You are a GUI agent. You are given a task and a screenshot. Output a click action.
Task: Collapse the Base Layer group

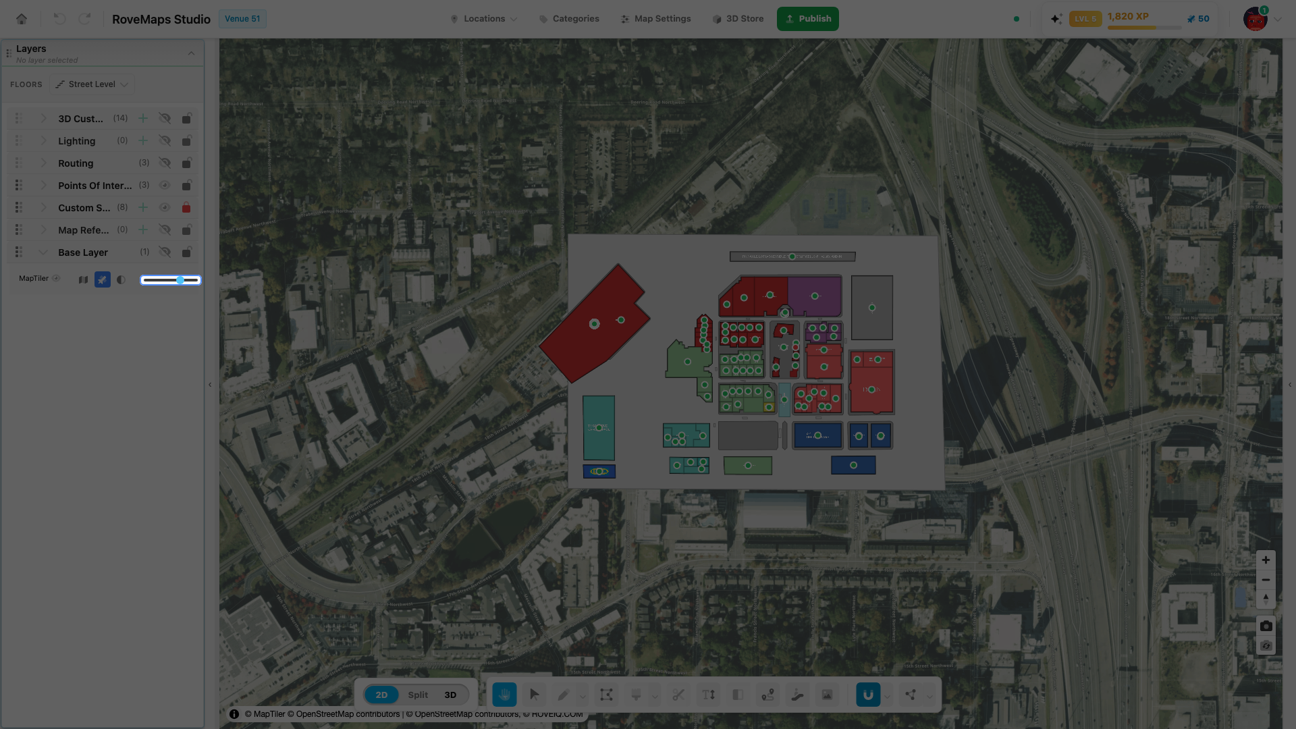pos(43,252)
